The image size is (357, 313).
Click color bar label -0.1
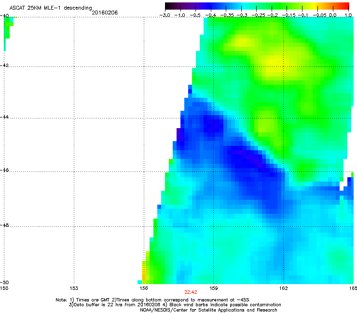[x=303, y=15]
